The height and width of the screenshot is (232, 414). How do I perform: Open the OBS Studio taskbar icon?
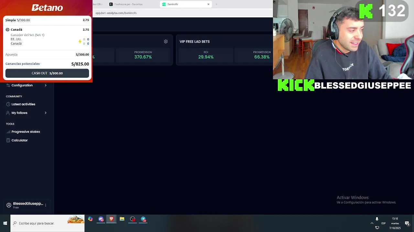[133, 219]
